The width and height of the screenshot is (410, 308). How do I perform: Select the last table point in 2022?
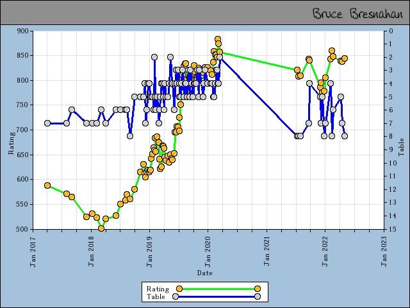(345, 136)
